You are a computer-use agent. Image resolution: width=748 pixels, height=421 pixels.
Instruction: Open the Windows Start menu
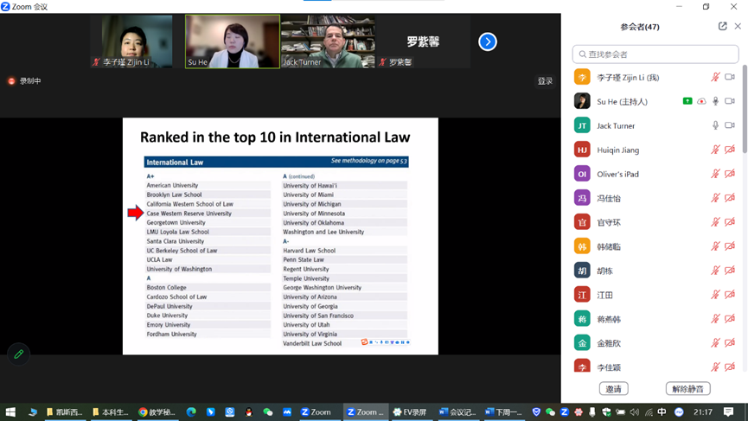coord(10,412)
